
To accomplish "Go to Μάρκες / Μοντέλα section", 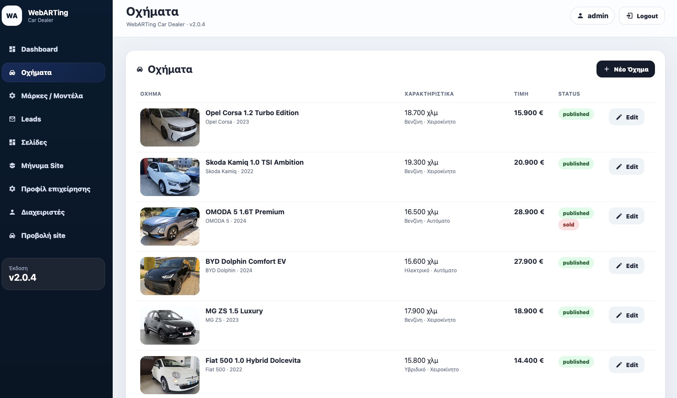I will click(x=53, y=96).
